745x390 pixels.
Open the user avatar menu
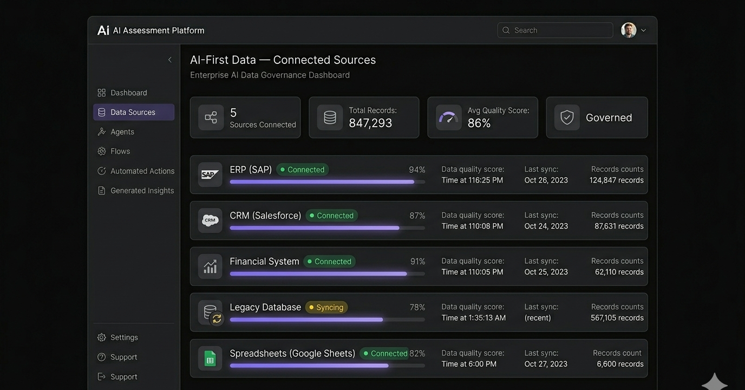[629, 30]
